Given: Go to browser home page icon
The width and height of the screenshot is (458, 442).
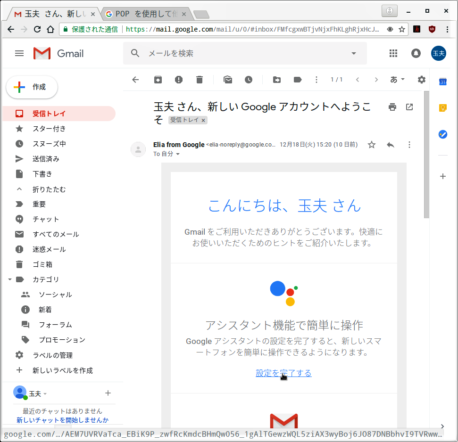Looking at the screenshot, I should [x=50, y=29].
